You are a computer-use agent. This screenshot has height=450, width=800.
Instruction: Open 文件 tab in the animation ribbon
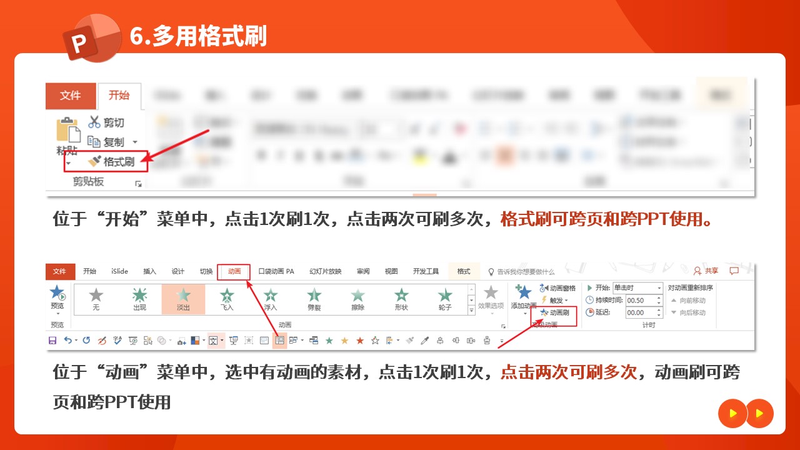click(59, 271)
